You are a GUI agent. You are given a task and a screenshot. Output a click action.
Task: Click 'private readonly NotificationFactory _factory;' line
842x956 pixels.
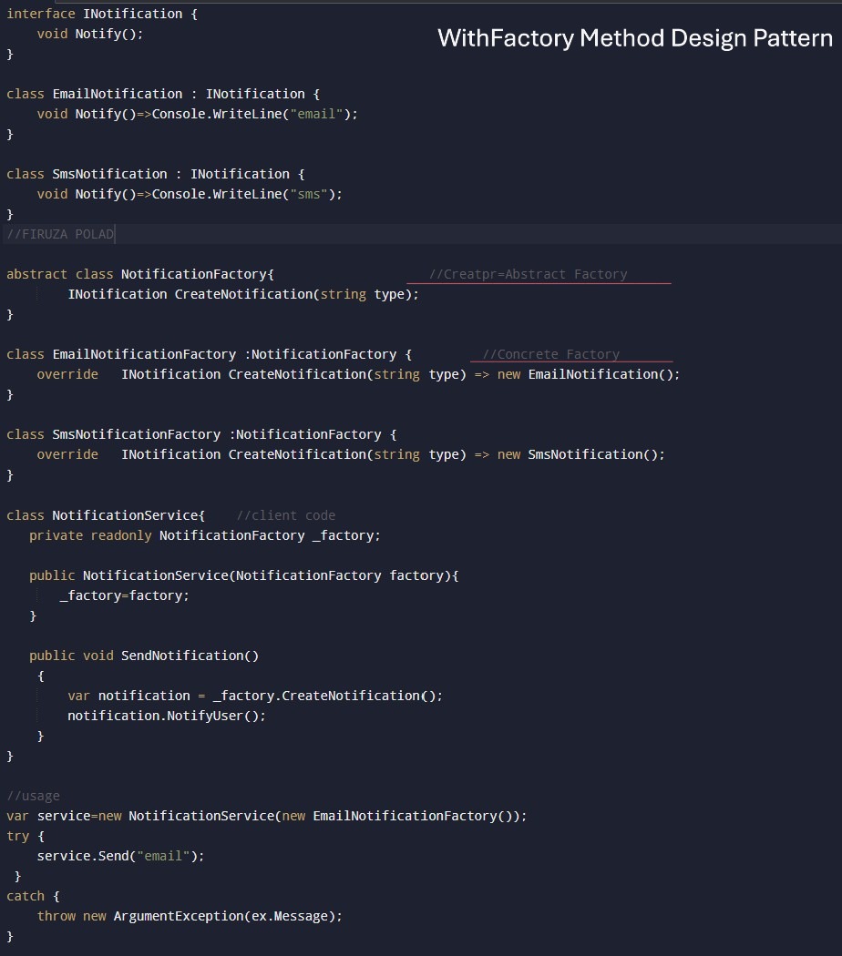pyautogui.click(x=205, y=535)
